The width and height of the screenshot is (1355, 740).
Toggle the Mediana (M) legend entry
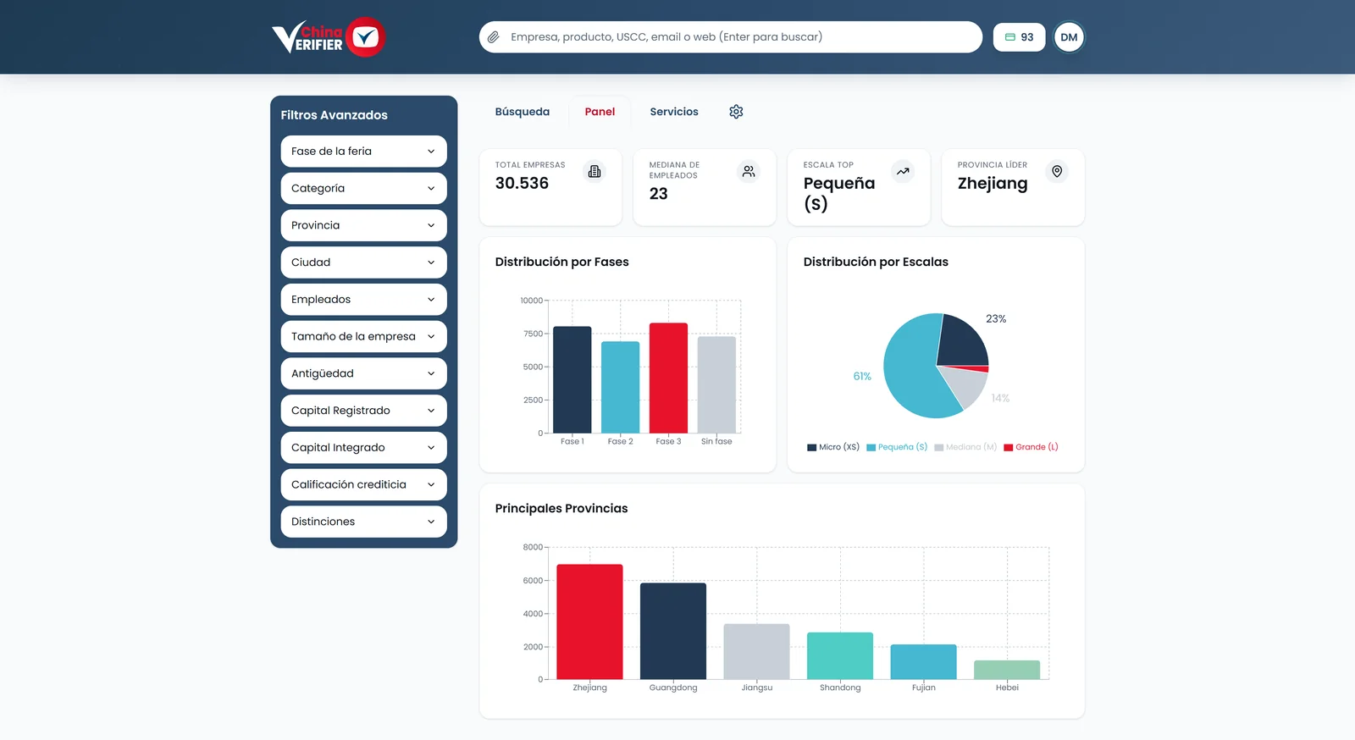[x=965, y=447]
